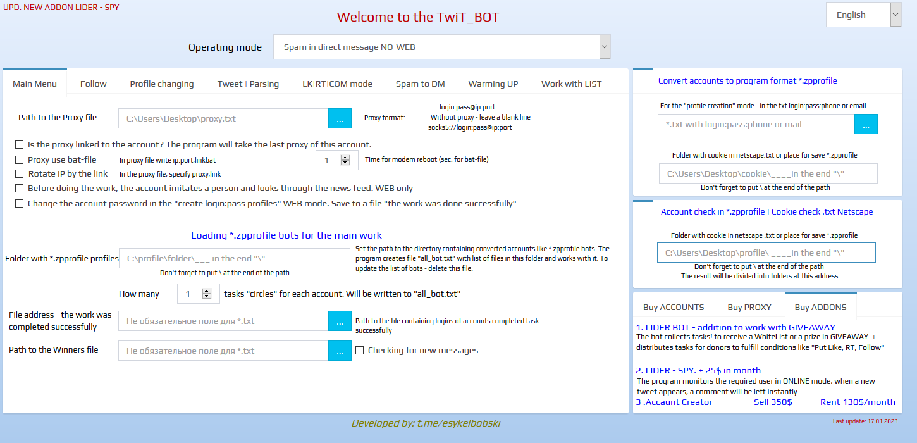
Task: Click the profile folder field in Account check
Action: pos(766,253)
